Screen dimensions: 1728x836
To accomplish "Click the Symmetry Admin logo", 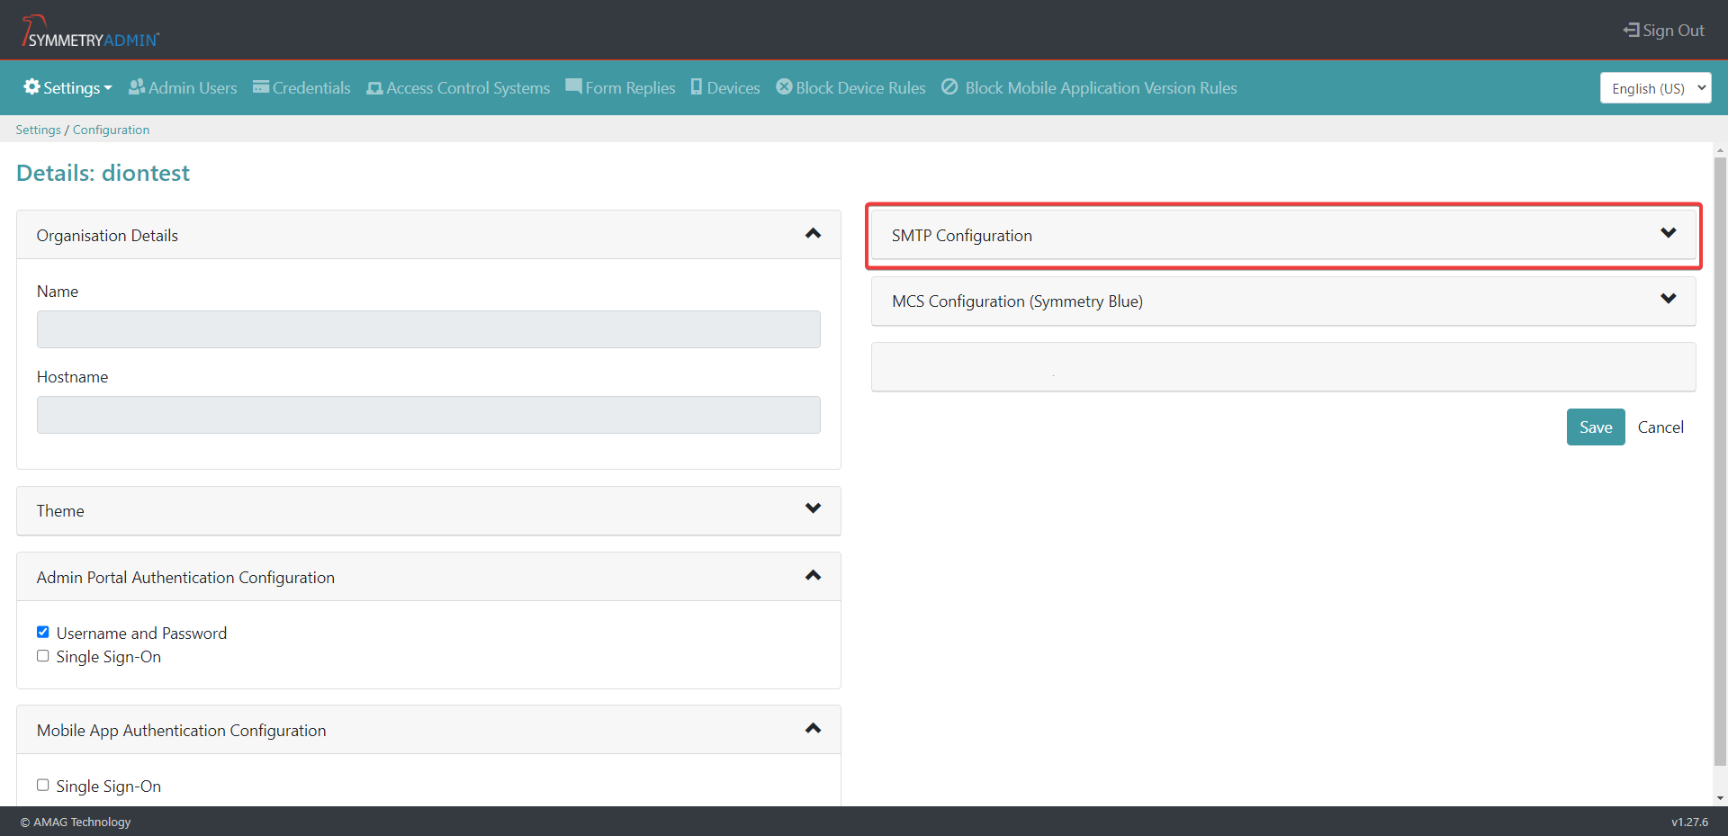I will click(90, 31).
